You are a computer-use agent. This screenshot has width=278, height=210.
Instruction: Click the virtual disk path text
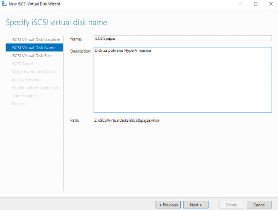127,120
